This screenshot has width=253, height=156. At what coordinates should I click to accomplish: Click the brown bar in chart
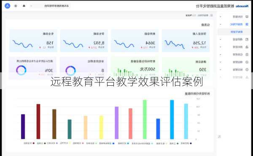coord(54,124)
